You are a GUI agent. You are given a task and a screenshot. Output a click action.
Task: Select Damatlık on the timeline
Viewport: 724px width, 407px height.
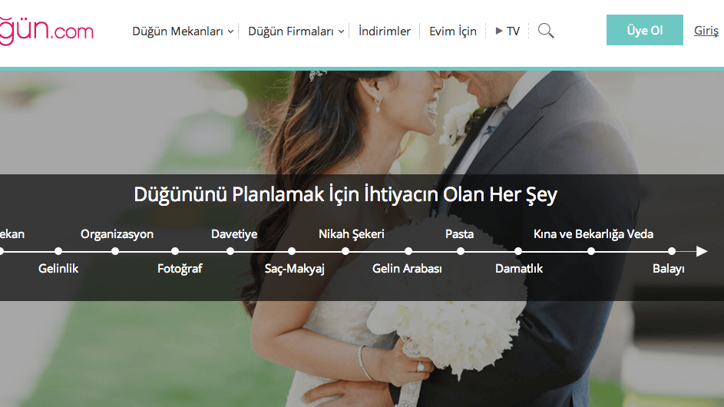click(x=518, y=269)
